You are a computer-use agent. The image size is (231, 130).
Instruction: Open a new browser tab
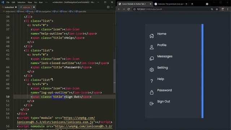pyautogui.click(x=192, y=4)
